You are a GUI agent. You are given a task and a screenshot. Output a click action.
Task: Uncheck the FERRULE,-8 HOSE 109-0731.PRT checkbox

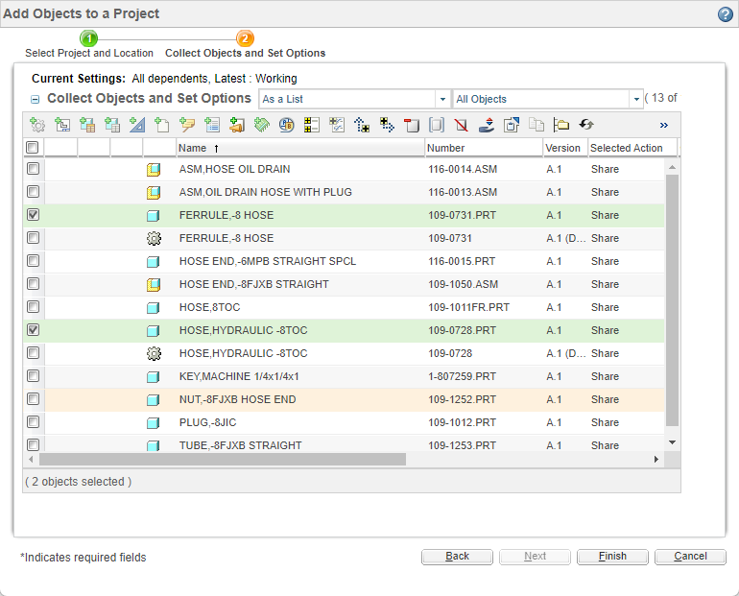33,215
